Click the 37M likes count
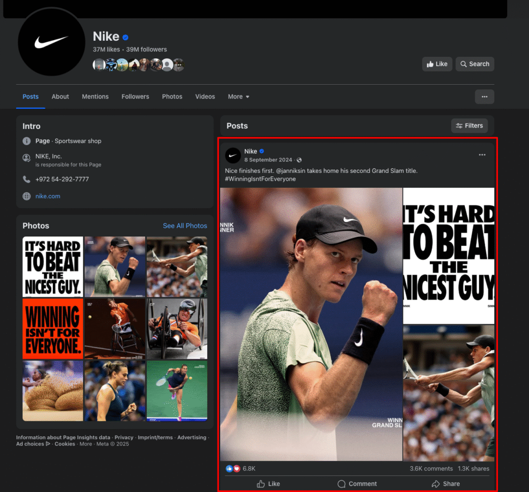This screenshot has height=492, width=529. coord(106,50)
